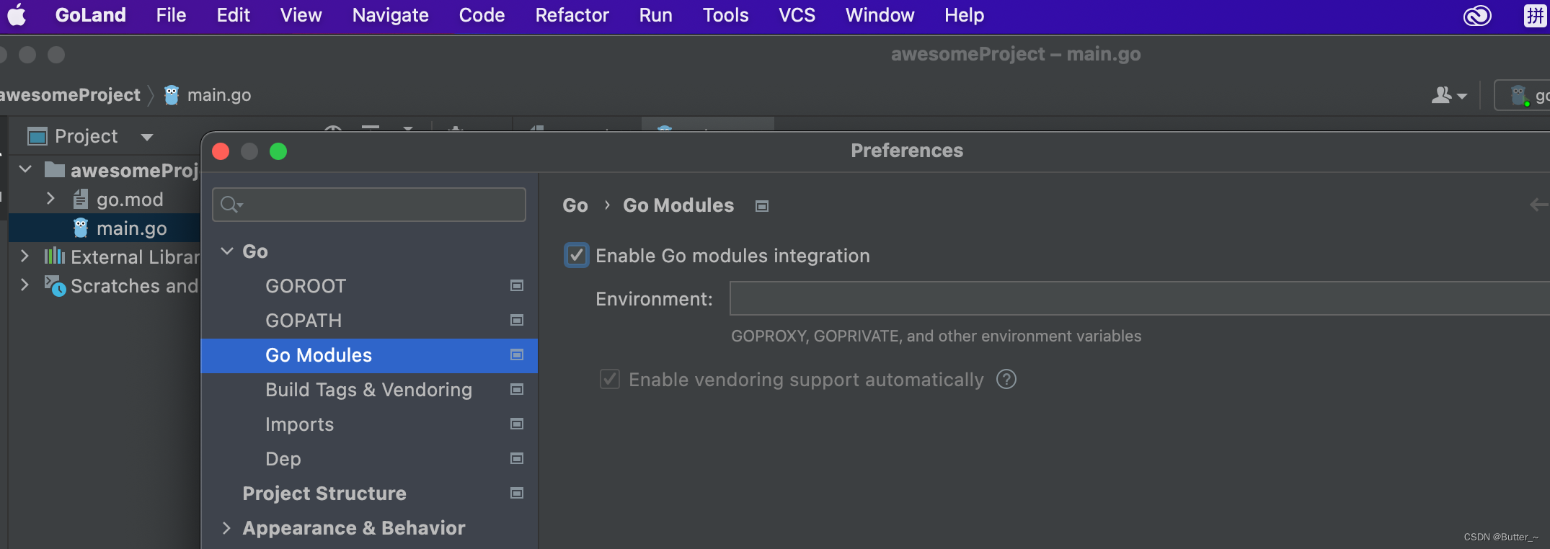Open the Help menu
The width and height of the screenshot is (1550, 549).
pyautogui.click(x=964, y=15)
